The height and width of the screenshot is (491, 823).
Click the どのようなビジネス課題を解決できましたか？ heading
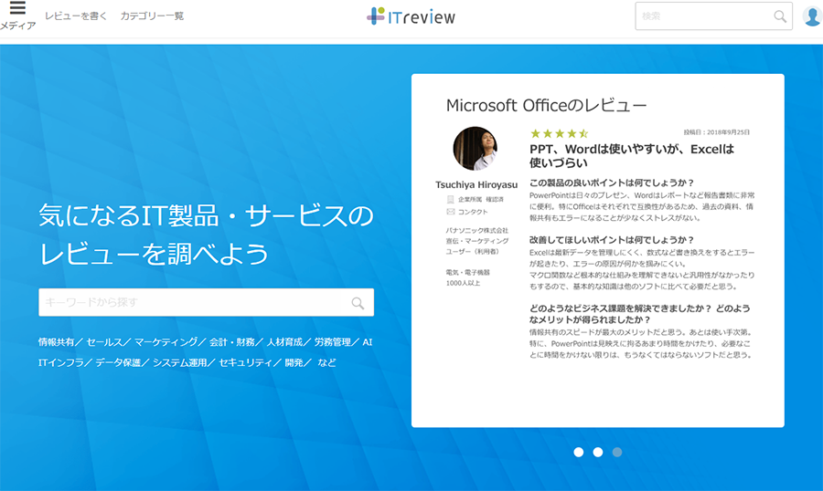click(640, 314)
